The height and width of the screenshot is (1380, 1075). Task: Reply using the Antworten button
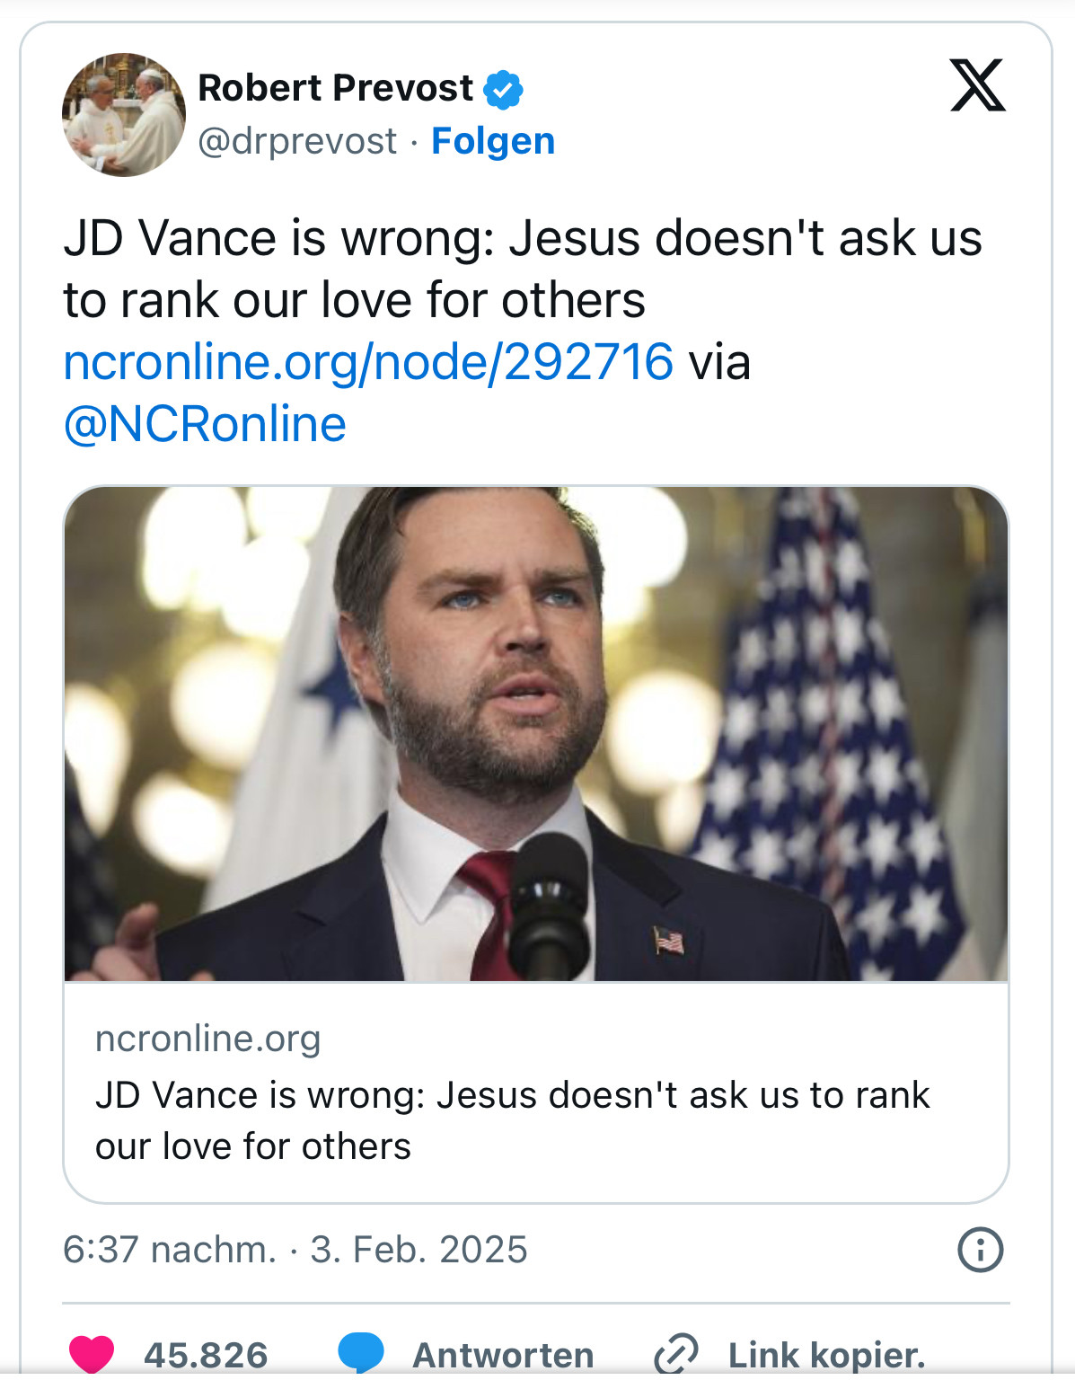point(503,1355)
